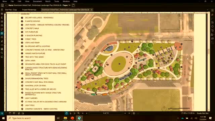Open the Help menu

[75, 1]
